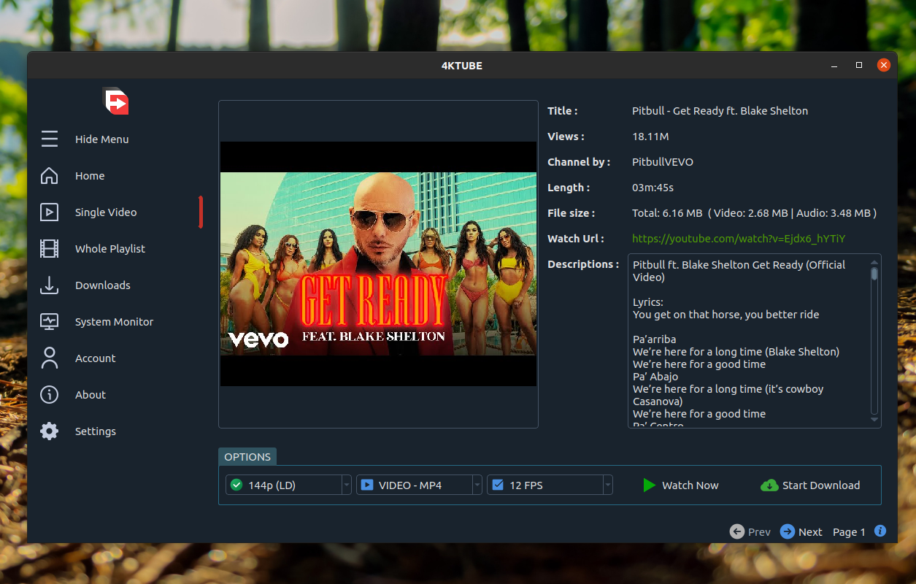Viewport: 916px width, 584px height.
Task: Go to the Home menu item
Action: 90,175
